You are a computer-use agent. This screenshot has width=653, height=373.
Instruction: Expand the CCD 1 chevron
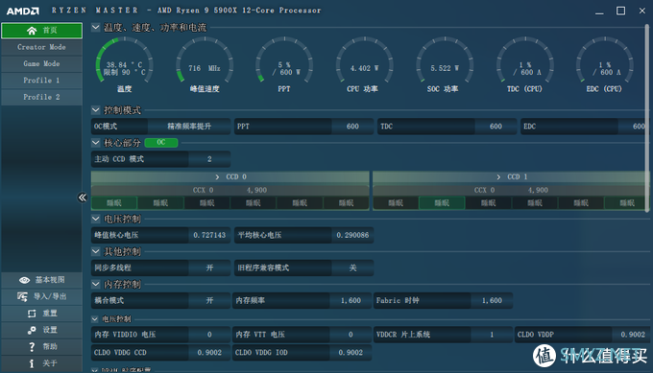(498, 177)
